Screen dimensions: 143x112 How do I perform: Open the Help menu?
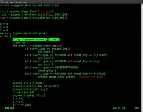[x=25, y=2]
